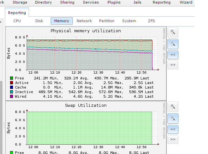Zoom in on Physical memory utilization graph
The height and width of the screenshot is (154, 208).
(x=173, y=32)
